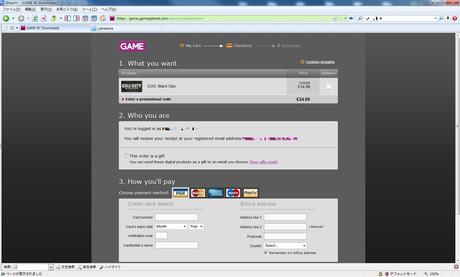Click the go up one level folder icon
460x277 pixels.
pyautogui.click(x=54, y=18)
